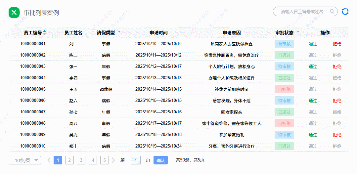Click the 待审核 status tag for 刘
357x174 pixels.
click(284, 44)
